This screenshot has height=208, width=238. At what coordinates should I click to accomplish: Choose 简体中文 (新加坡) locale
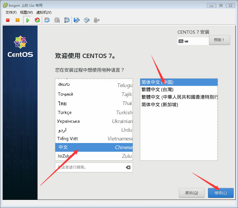(x=179, y=104)
